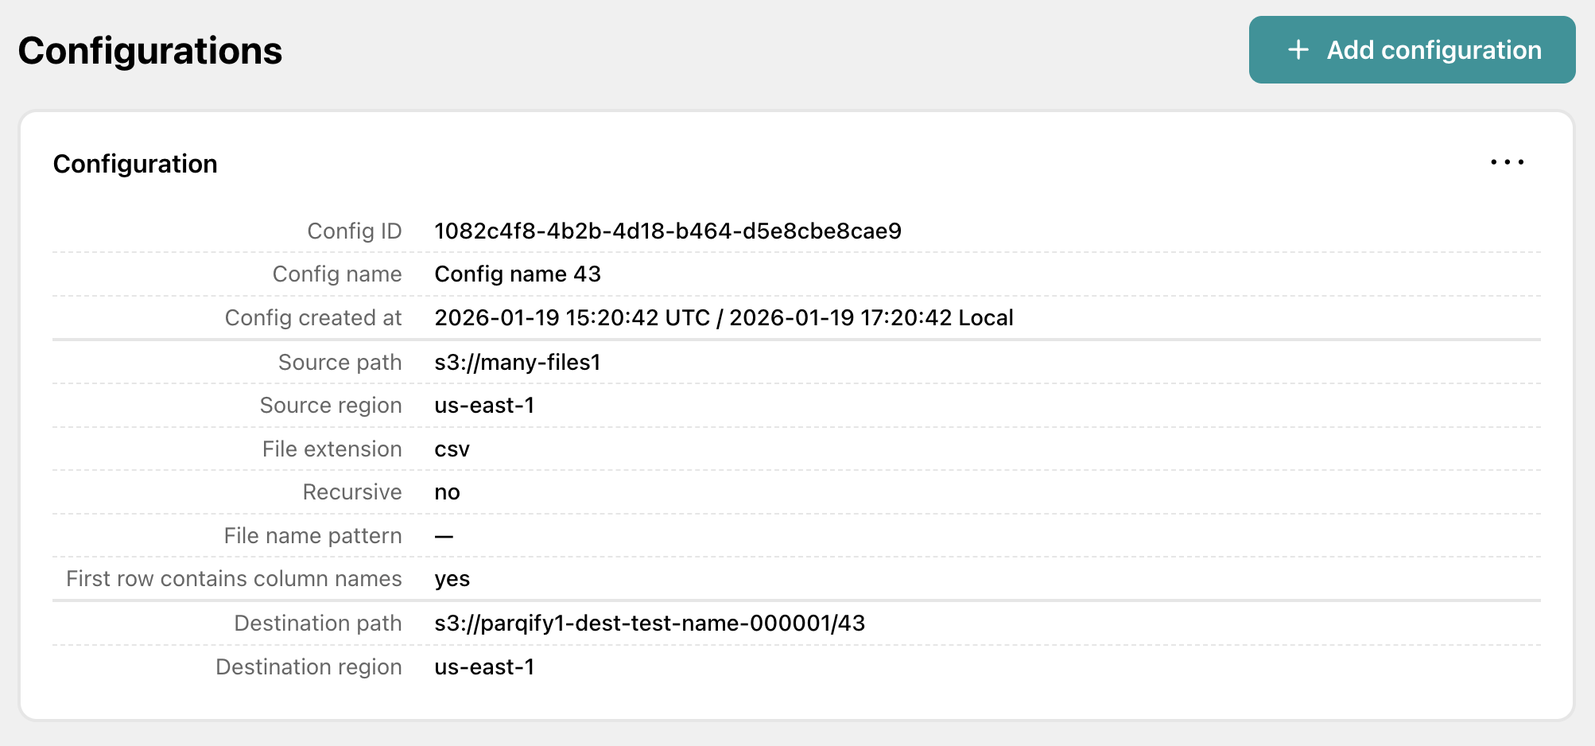Select the Config name 43 value

click(x=518, y=274)
